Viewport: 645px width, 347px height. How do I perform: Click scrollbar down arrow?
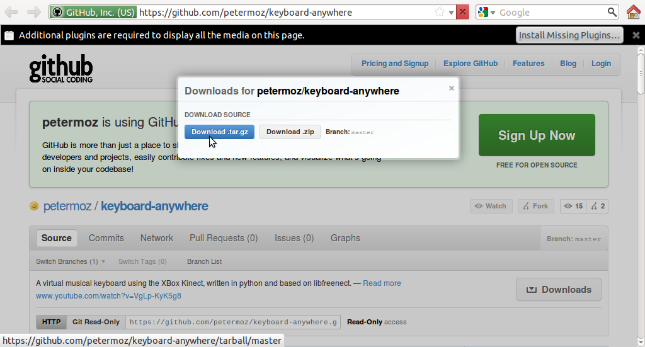[x=641, y=342]
